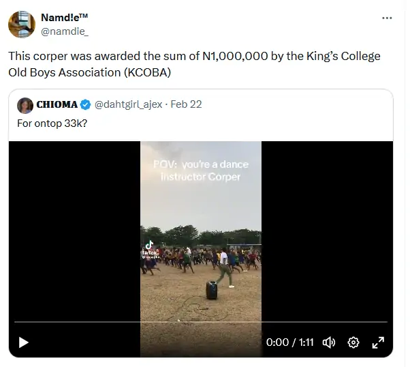This screenshot has height=367, width=410.
Task: Open the tweet's more options menu
Action: tap(387, 18)
